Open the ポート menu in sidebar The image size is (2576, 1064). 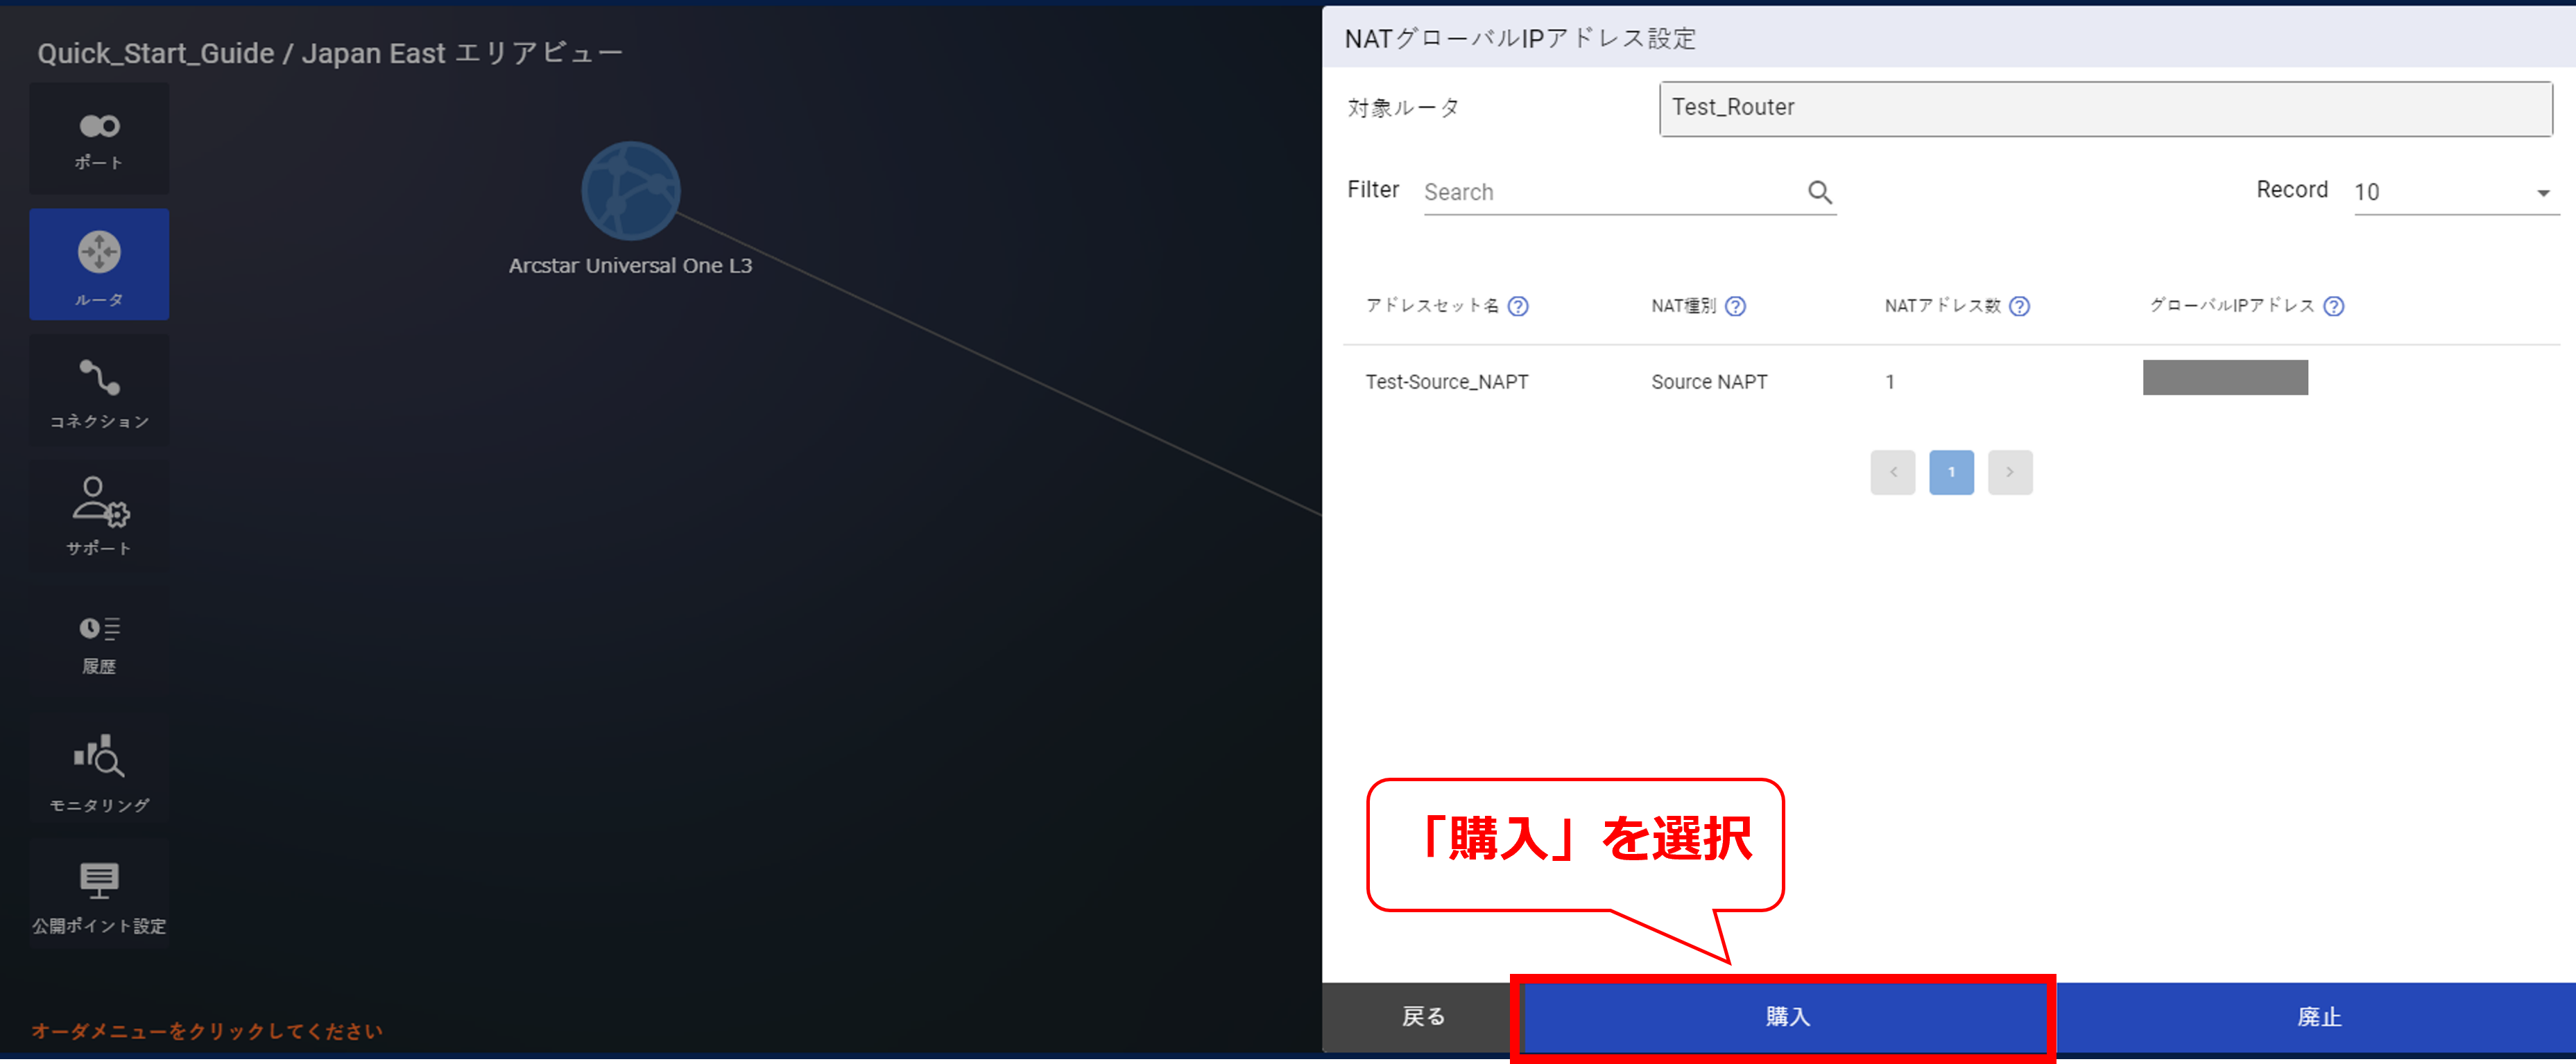click(99, 139)
